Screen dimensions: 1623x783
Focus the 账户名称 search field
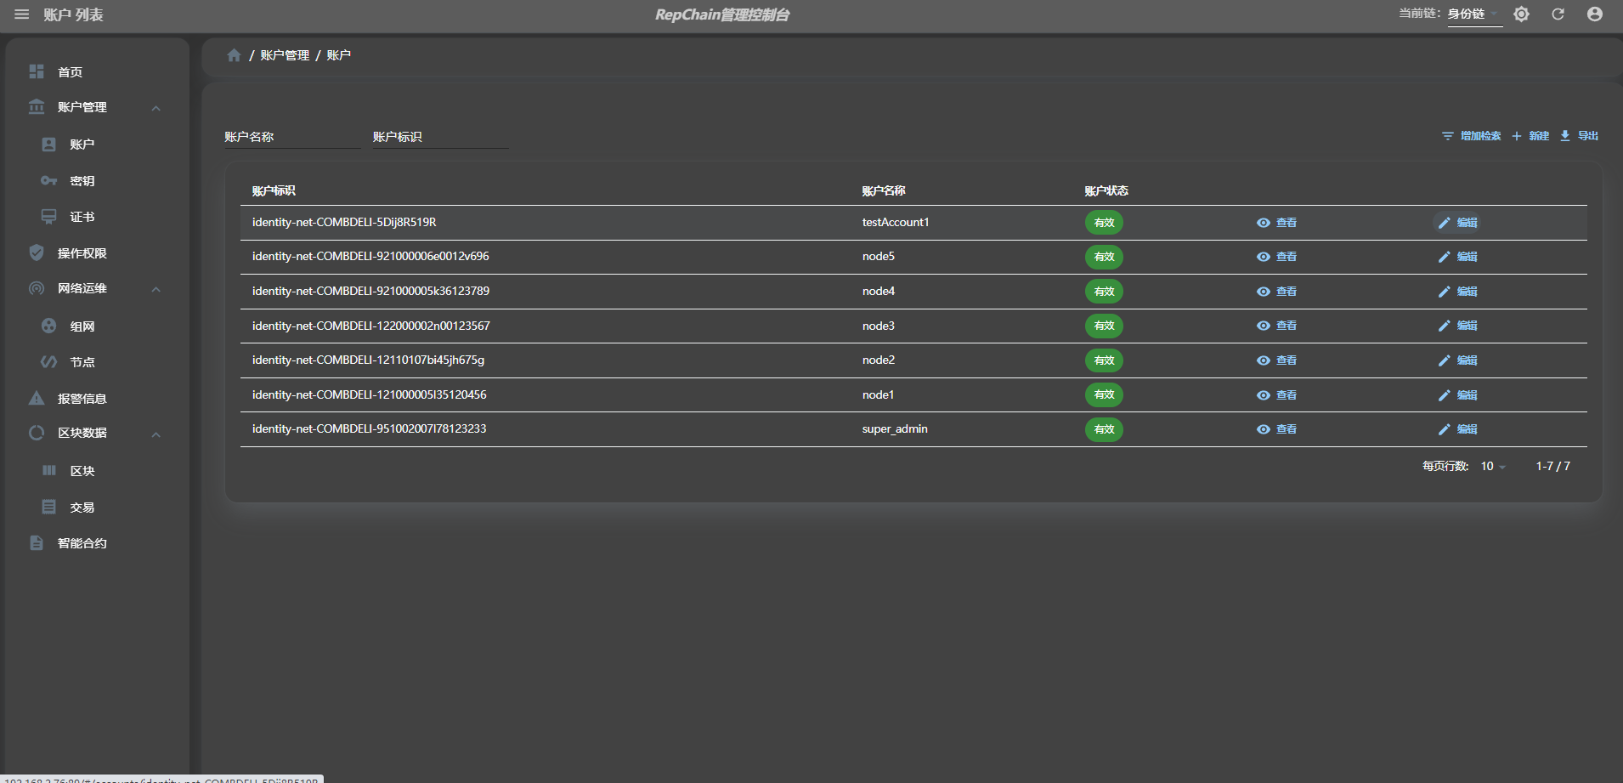(292, 137)
